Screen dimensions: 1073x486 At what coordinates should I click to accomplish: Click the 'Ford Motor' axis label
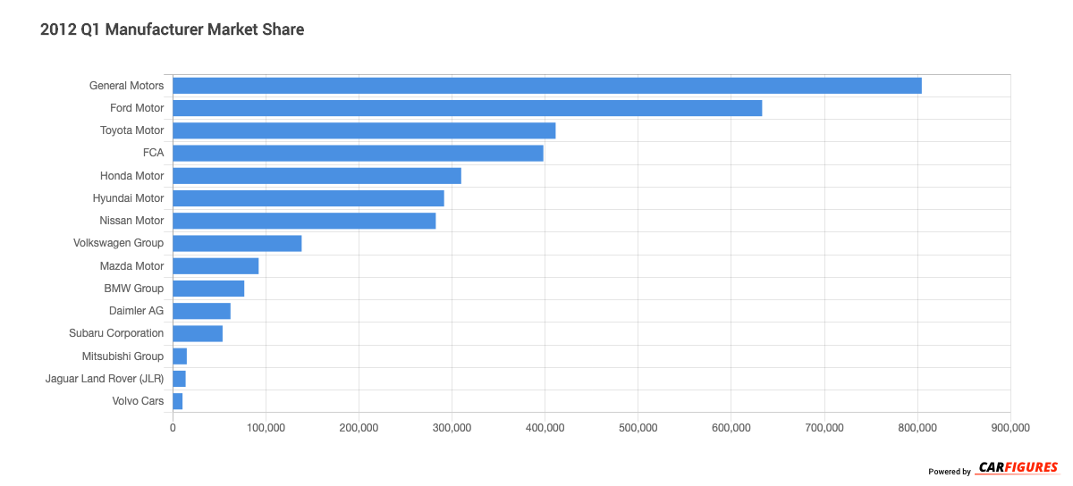click(x=137, y=108)
